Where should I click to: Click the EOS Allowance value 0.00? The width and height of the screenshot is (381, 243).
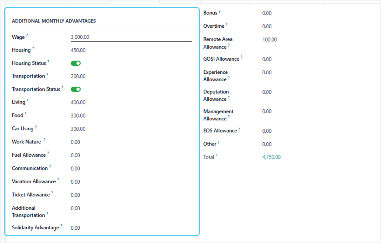pos(267,131)
